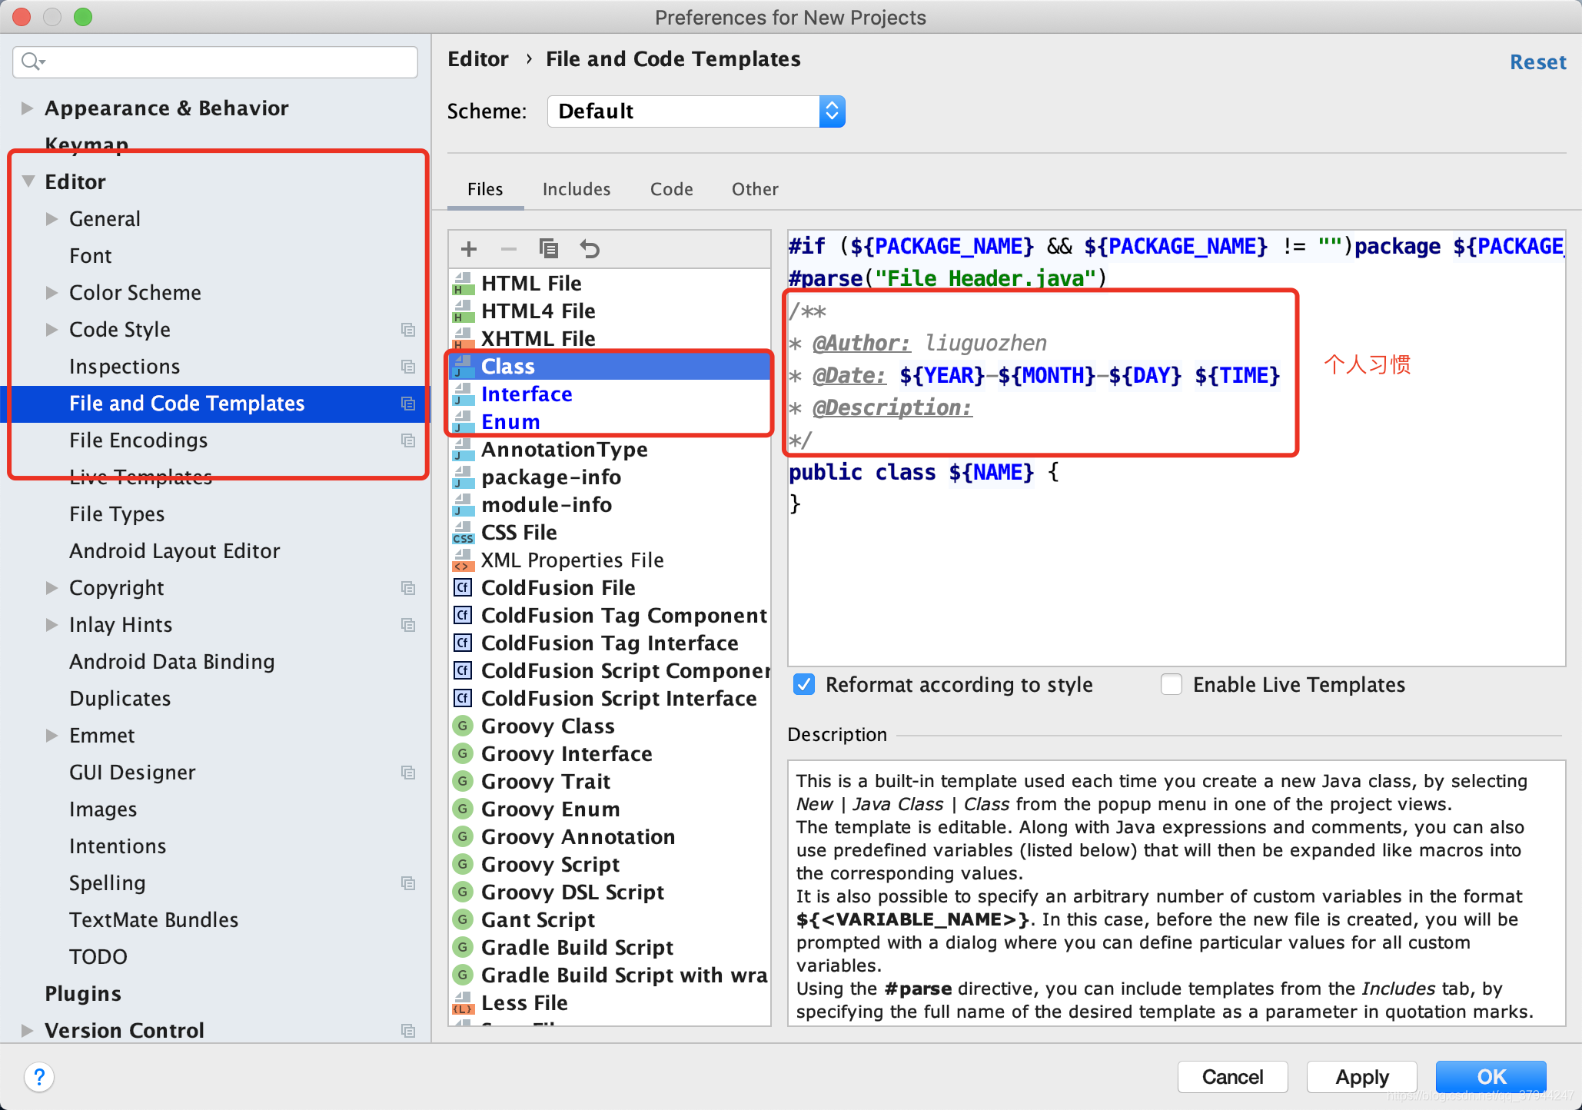Click the help question mark icon
The image size is (1582, 1110).
[39, 1076]
